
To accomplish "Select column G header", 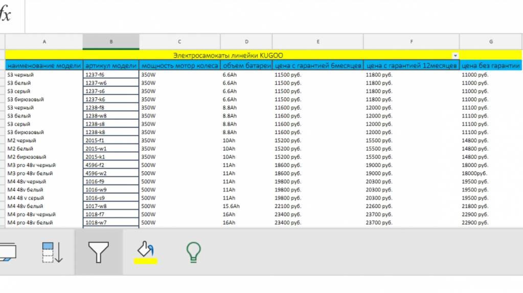I will pos(491,42).
